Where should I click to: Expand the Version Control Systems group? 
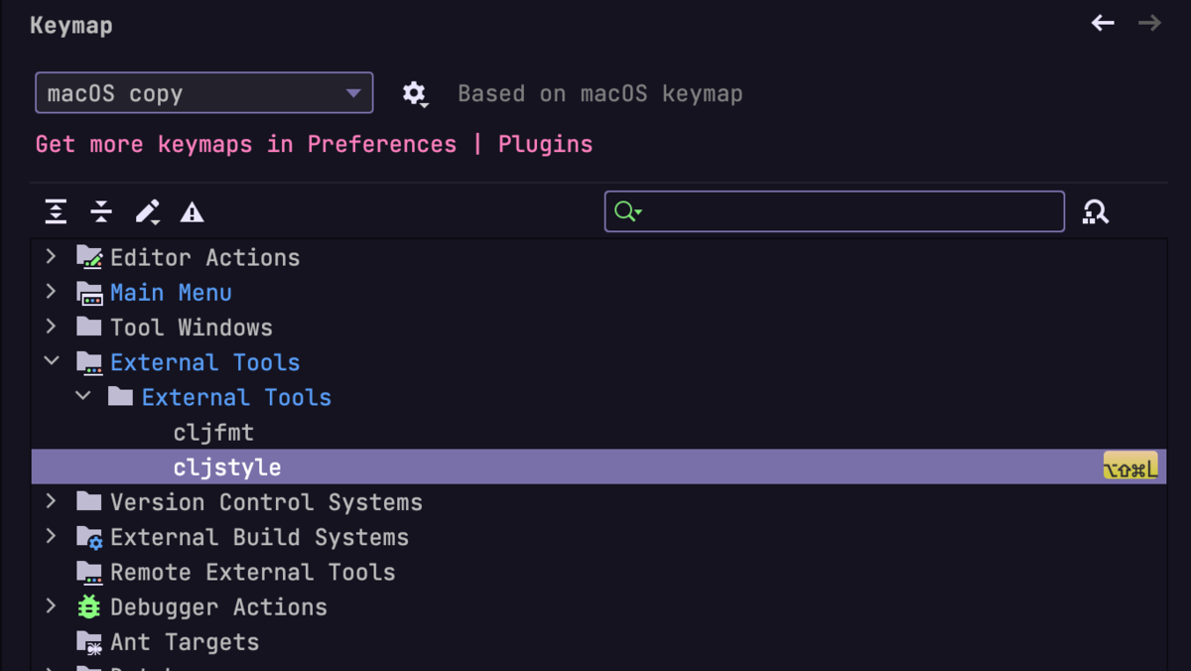coord(52,501)
